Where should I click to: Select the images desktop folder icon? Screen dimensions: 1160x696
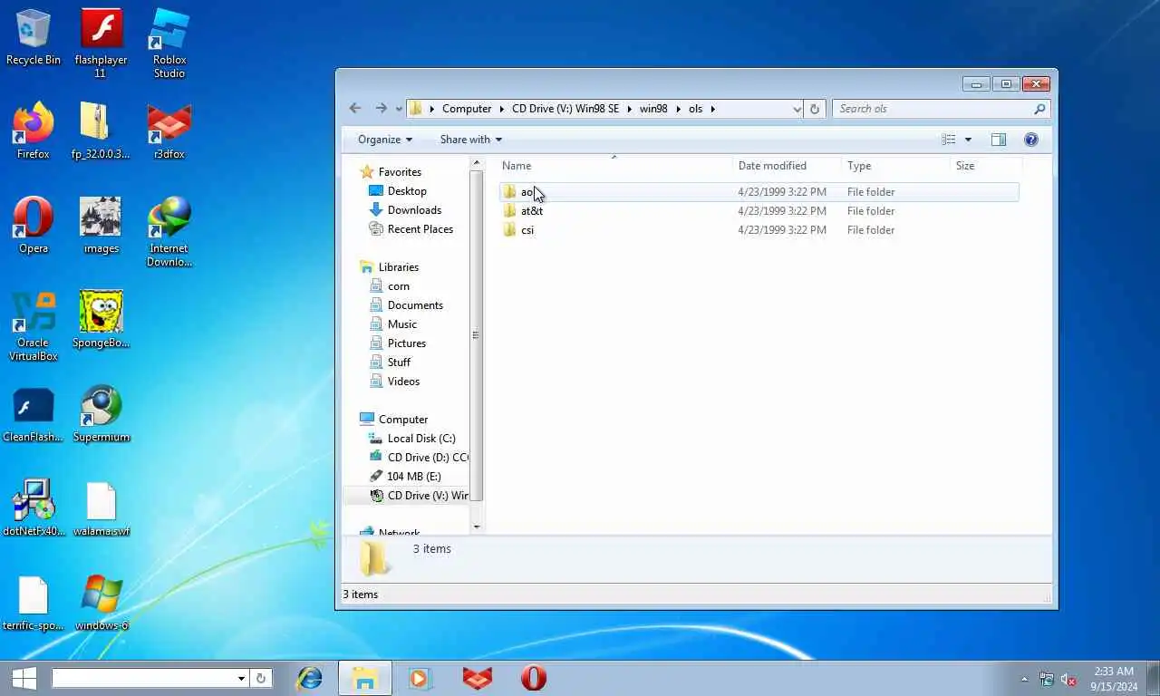pos(101,226)
